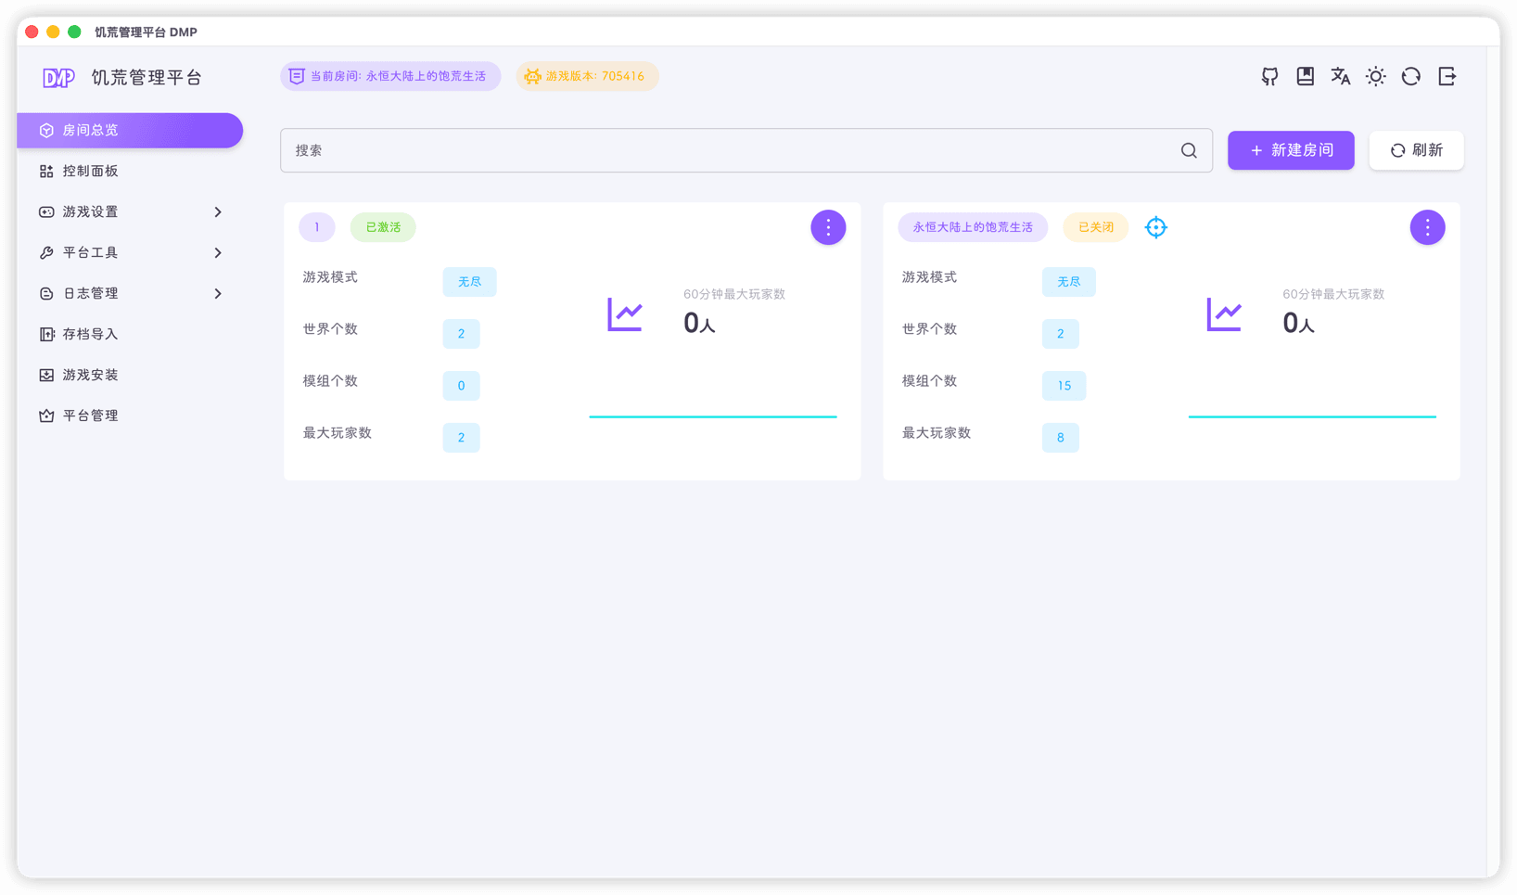Image resolution: width=1517 pixels, height=895 pixels.
Task: Open 存档导入 menu item
Action: point(90,334)
